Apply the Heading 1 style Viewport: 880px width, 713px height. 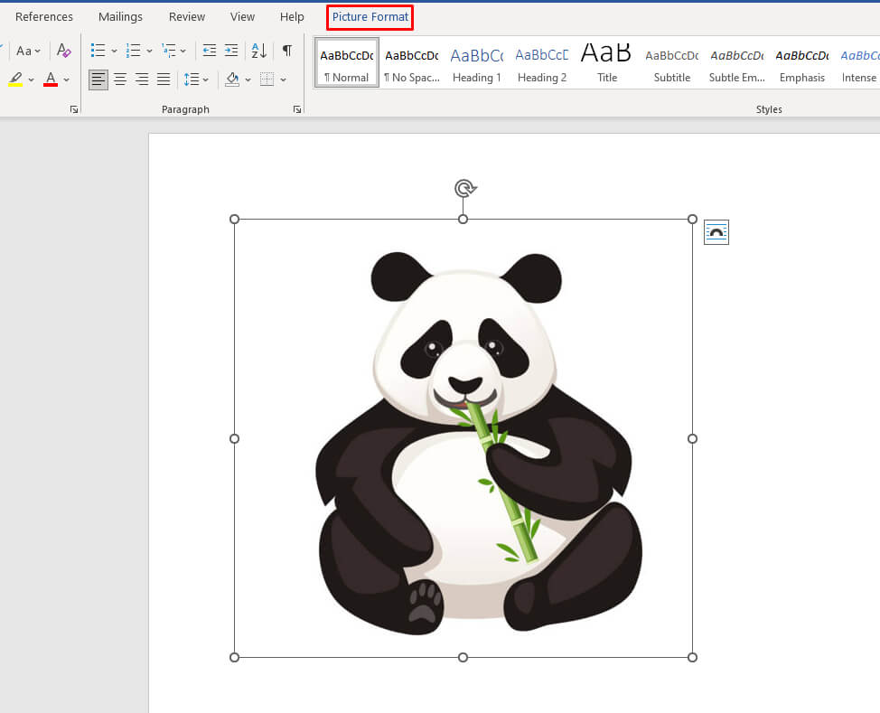[x=477, y=63]
